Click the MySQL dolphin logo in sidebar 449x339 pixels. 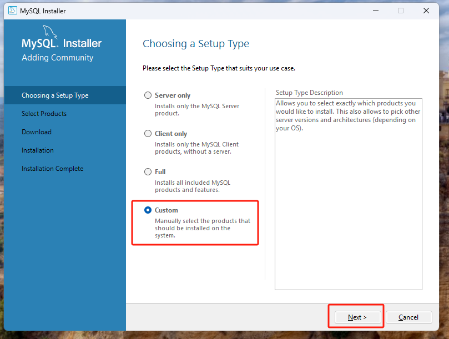pyautogui.click(x=48, y=31)
